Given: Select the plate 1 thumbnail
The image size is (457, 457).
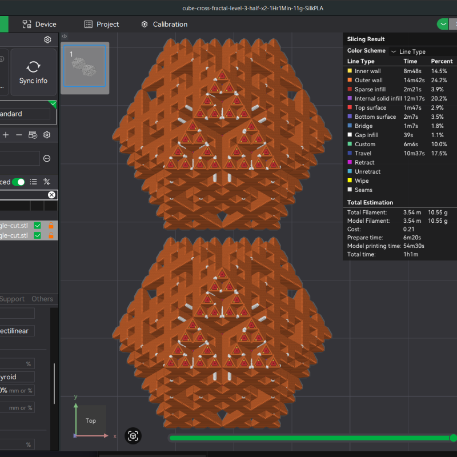Looking at the screenshot, I should point(85,67).
